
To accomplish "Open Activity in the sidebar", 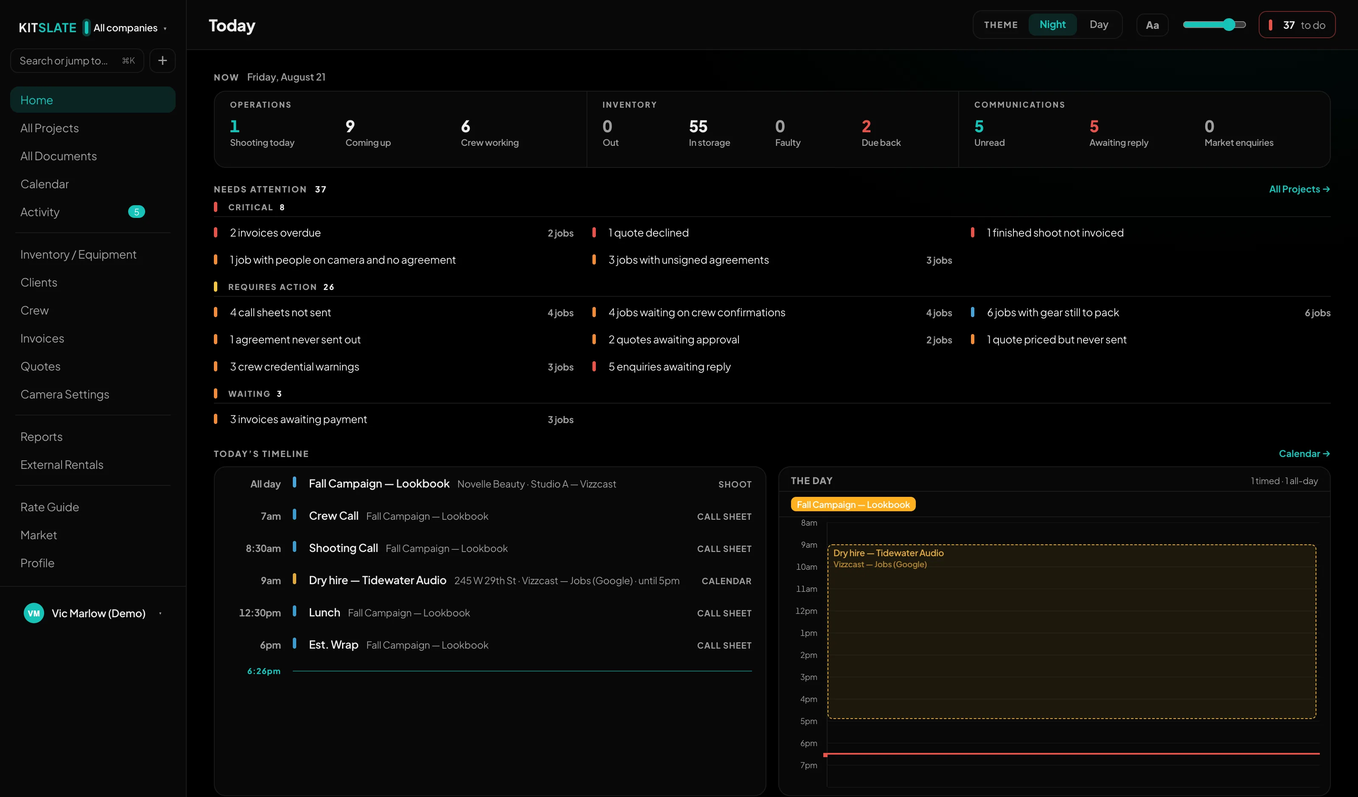I will (93, 212).
